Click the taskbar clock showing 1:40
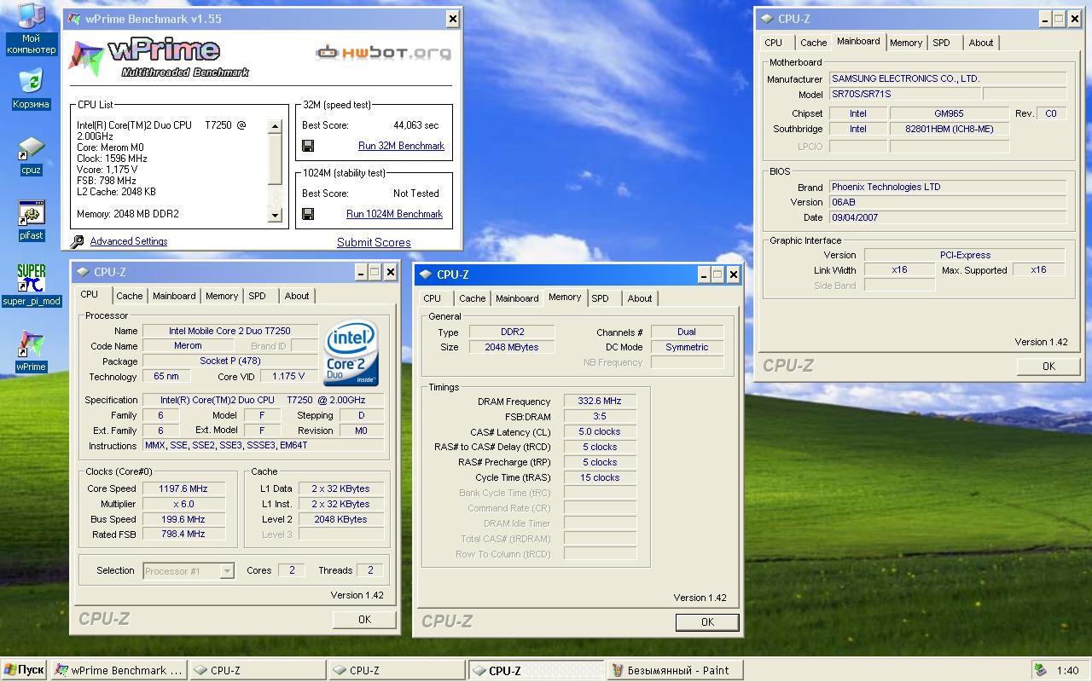Screen dimensions: 1092x682 point(1067,671)
